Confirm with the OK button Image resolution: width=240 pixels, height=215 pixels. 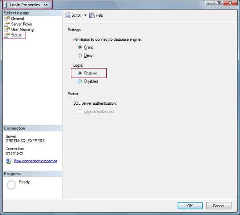click(190, 205)
